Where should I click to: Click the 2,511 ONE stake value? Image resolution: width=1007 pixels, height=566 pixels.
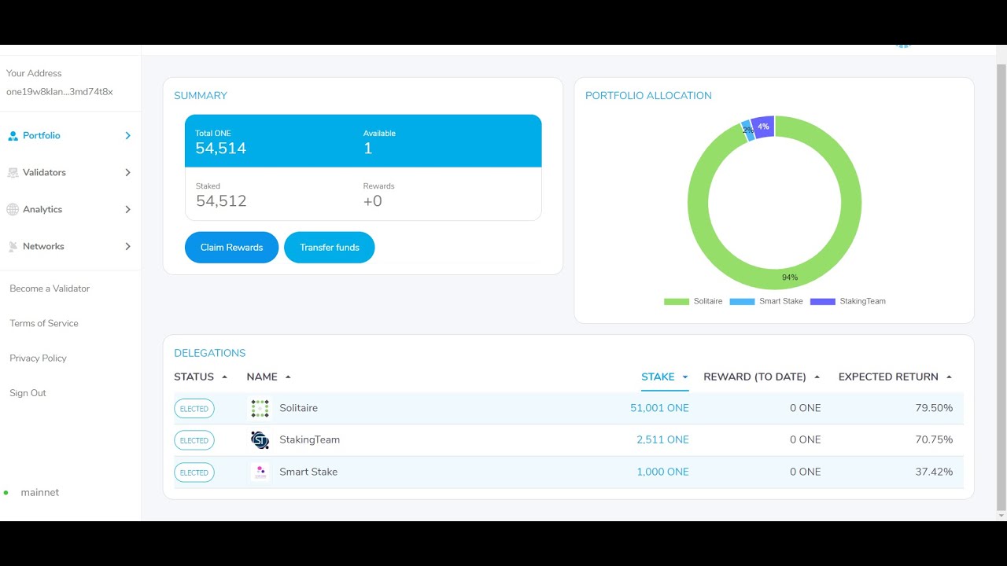pos(662,439)
